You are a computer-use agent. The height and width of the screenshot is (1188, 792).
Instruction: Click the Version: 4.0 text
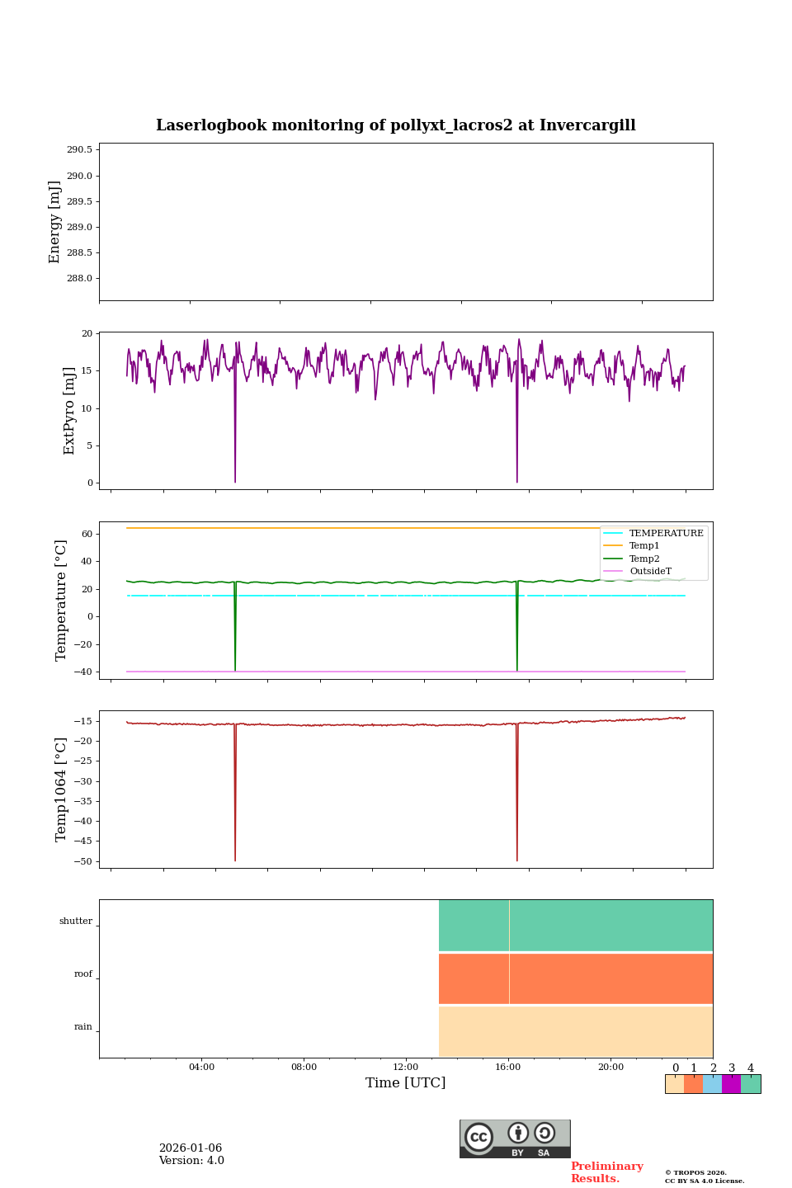coord(191,1161)
